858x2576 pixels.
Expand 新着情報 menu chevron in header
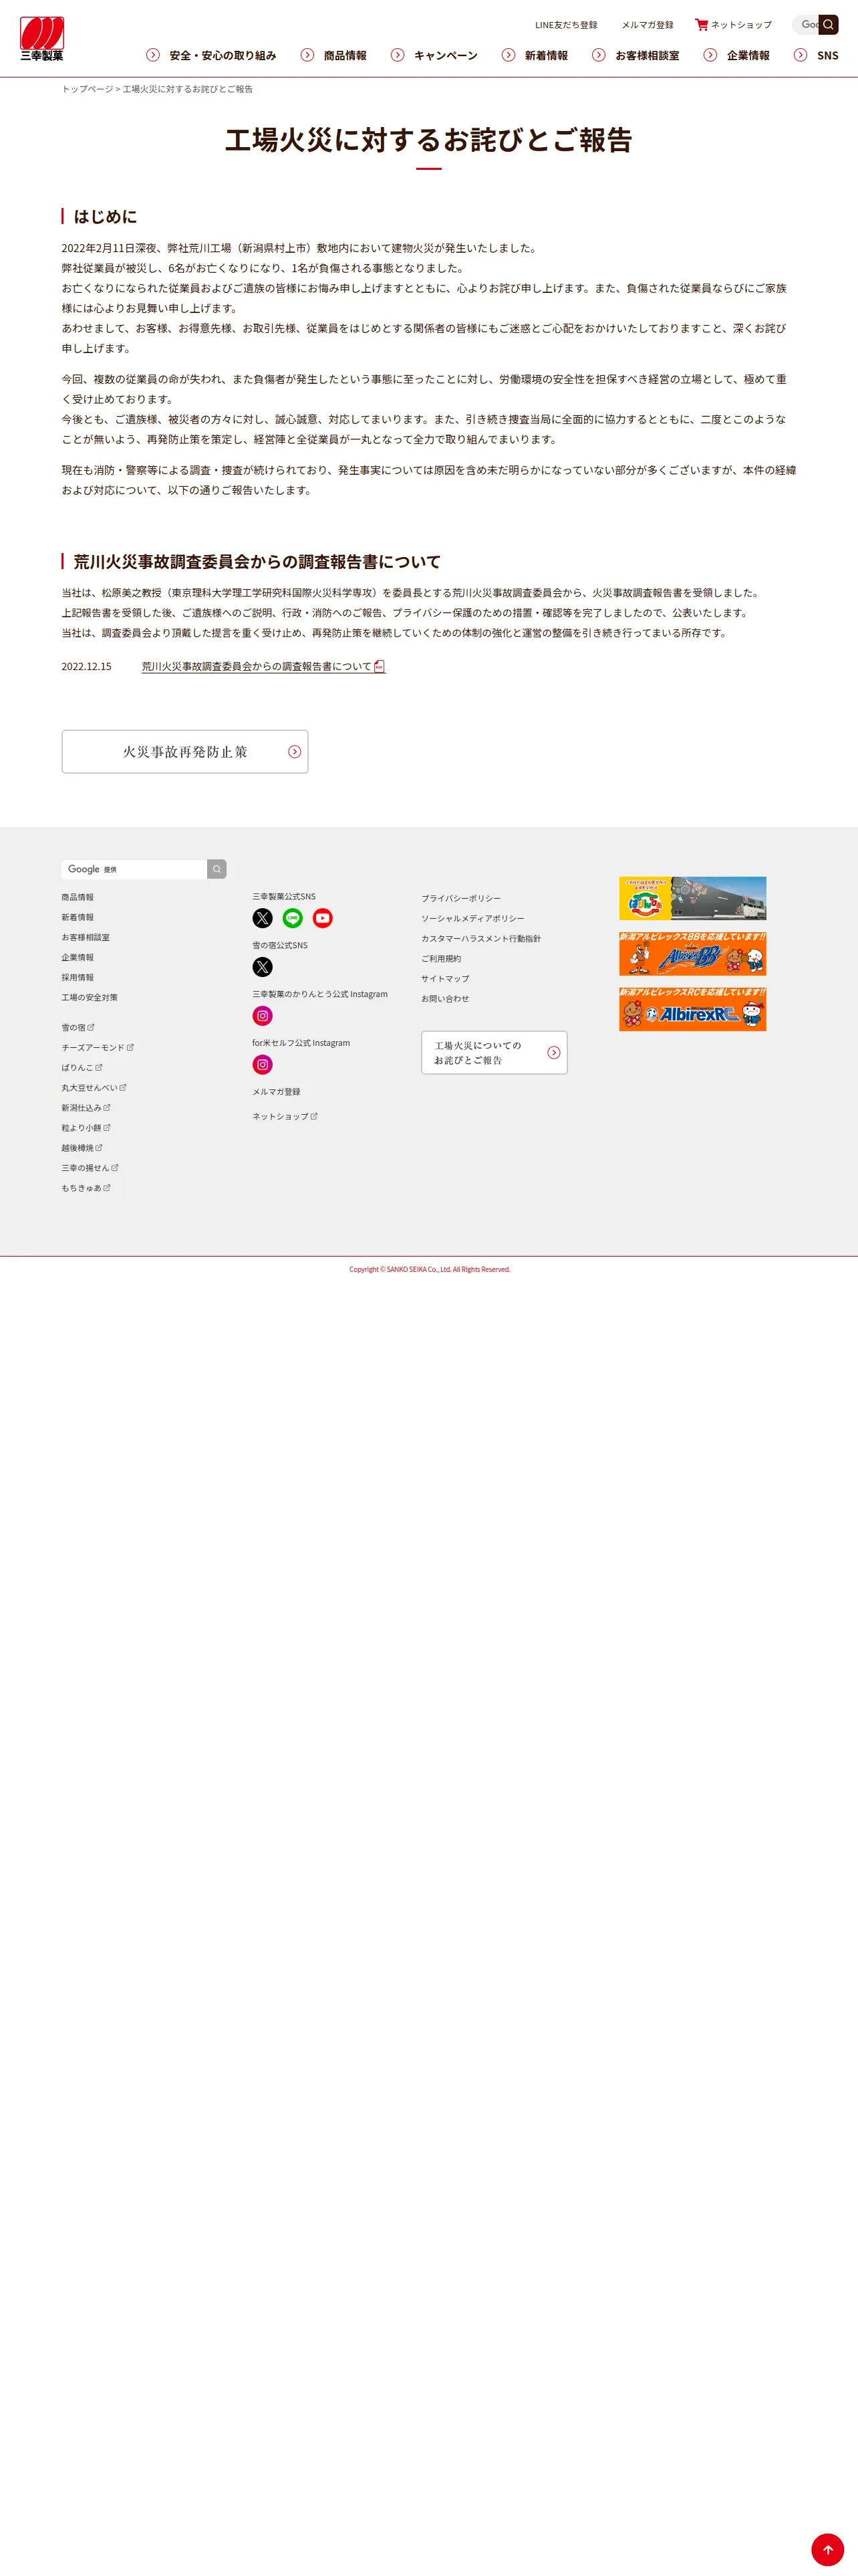click(x=509, y=55)
